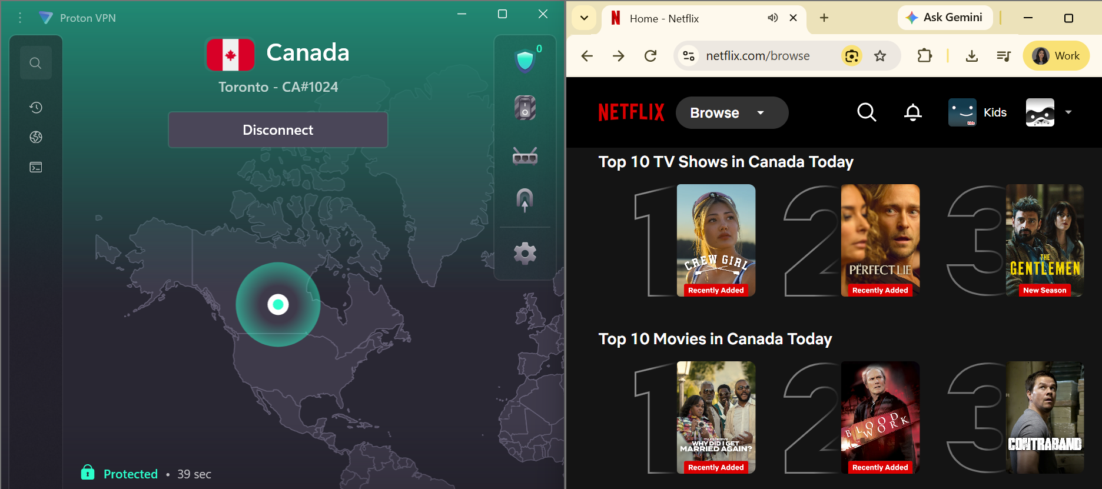This screenshot has width=1102, height=489.
Task: Click Top 10 TV Shows in Canada Today heading
Action: [726, 162]
